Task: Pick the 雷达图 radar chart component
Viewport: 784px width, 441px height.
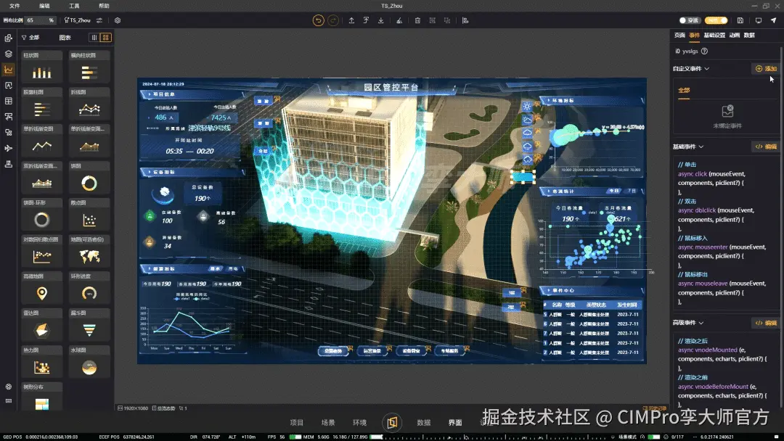Action: click(42, 326)
